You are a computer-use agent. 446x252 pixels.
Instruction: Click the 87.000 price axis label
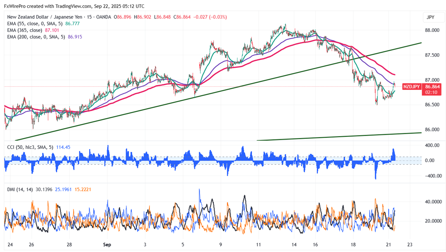pos(432,80)
